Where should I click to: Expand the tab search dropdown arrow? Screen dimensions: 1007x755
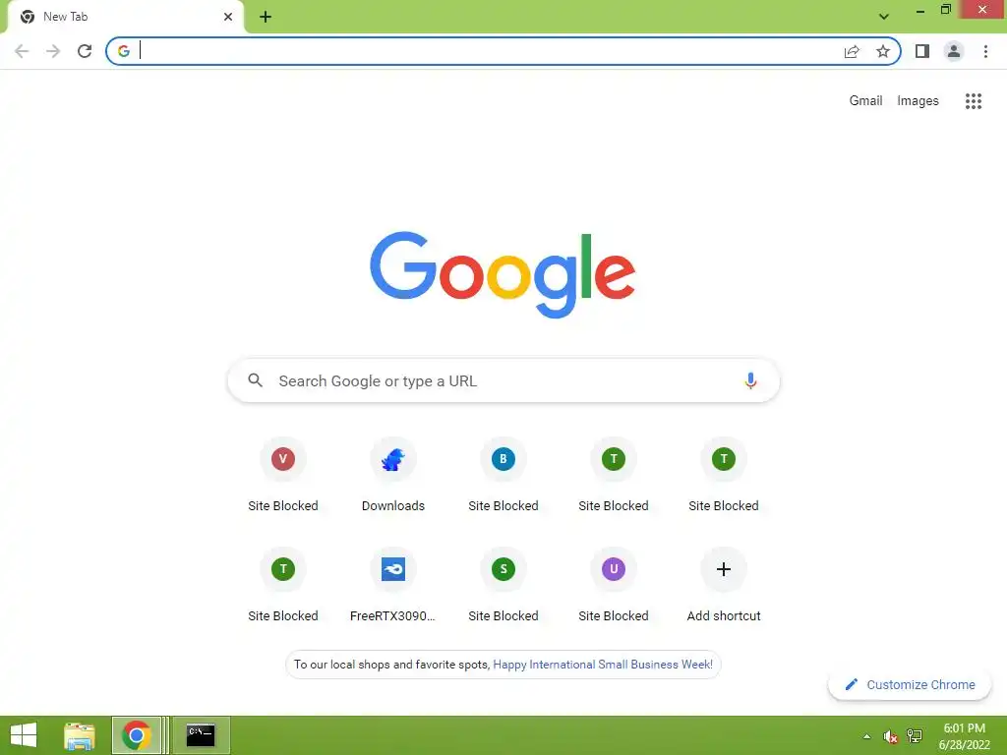884,17
